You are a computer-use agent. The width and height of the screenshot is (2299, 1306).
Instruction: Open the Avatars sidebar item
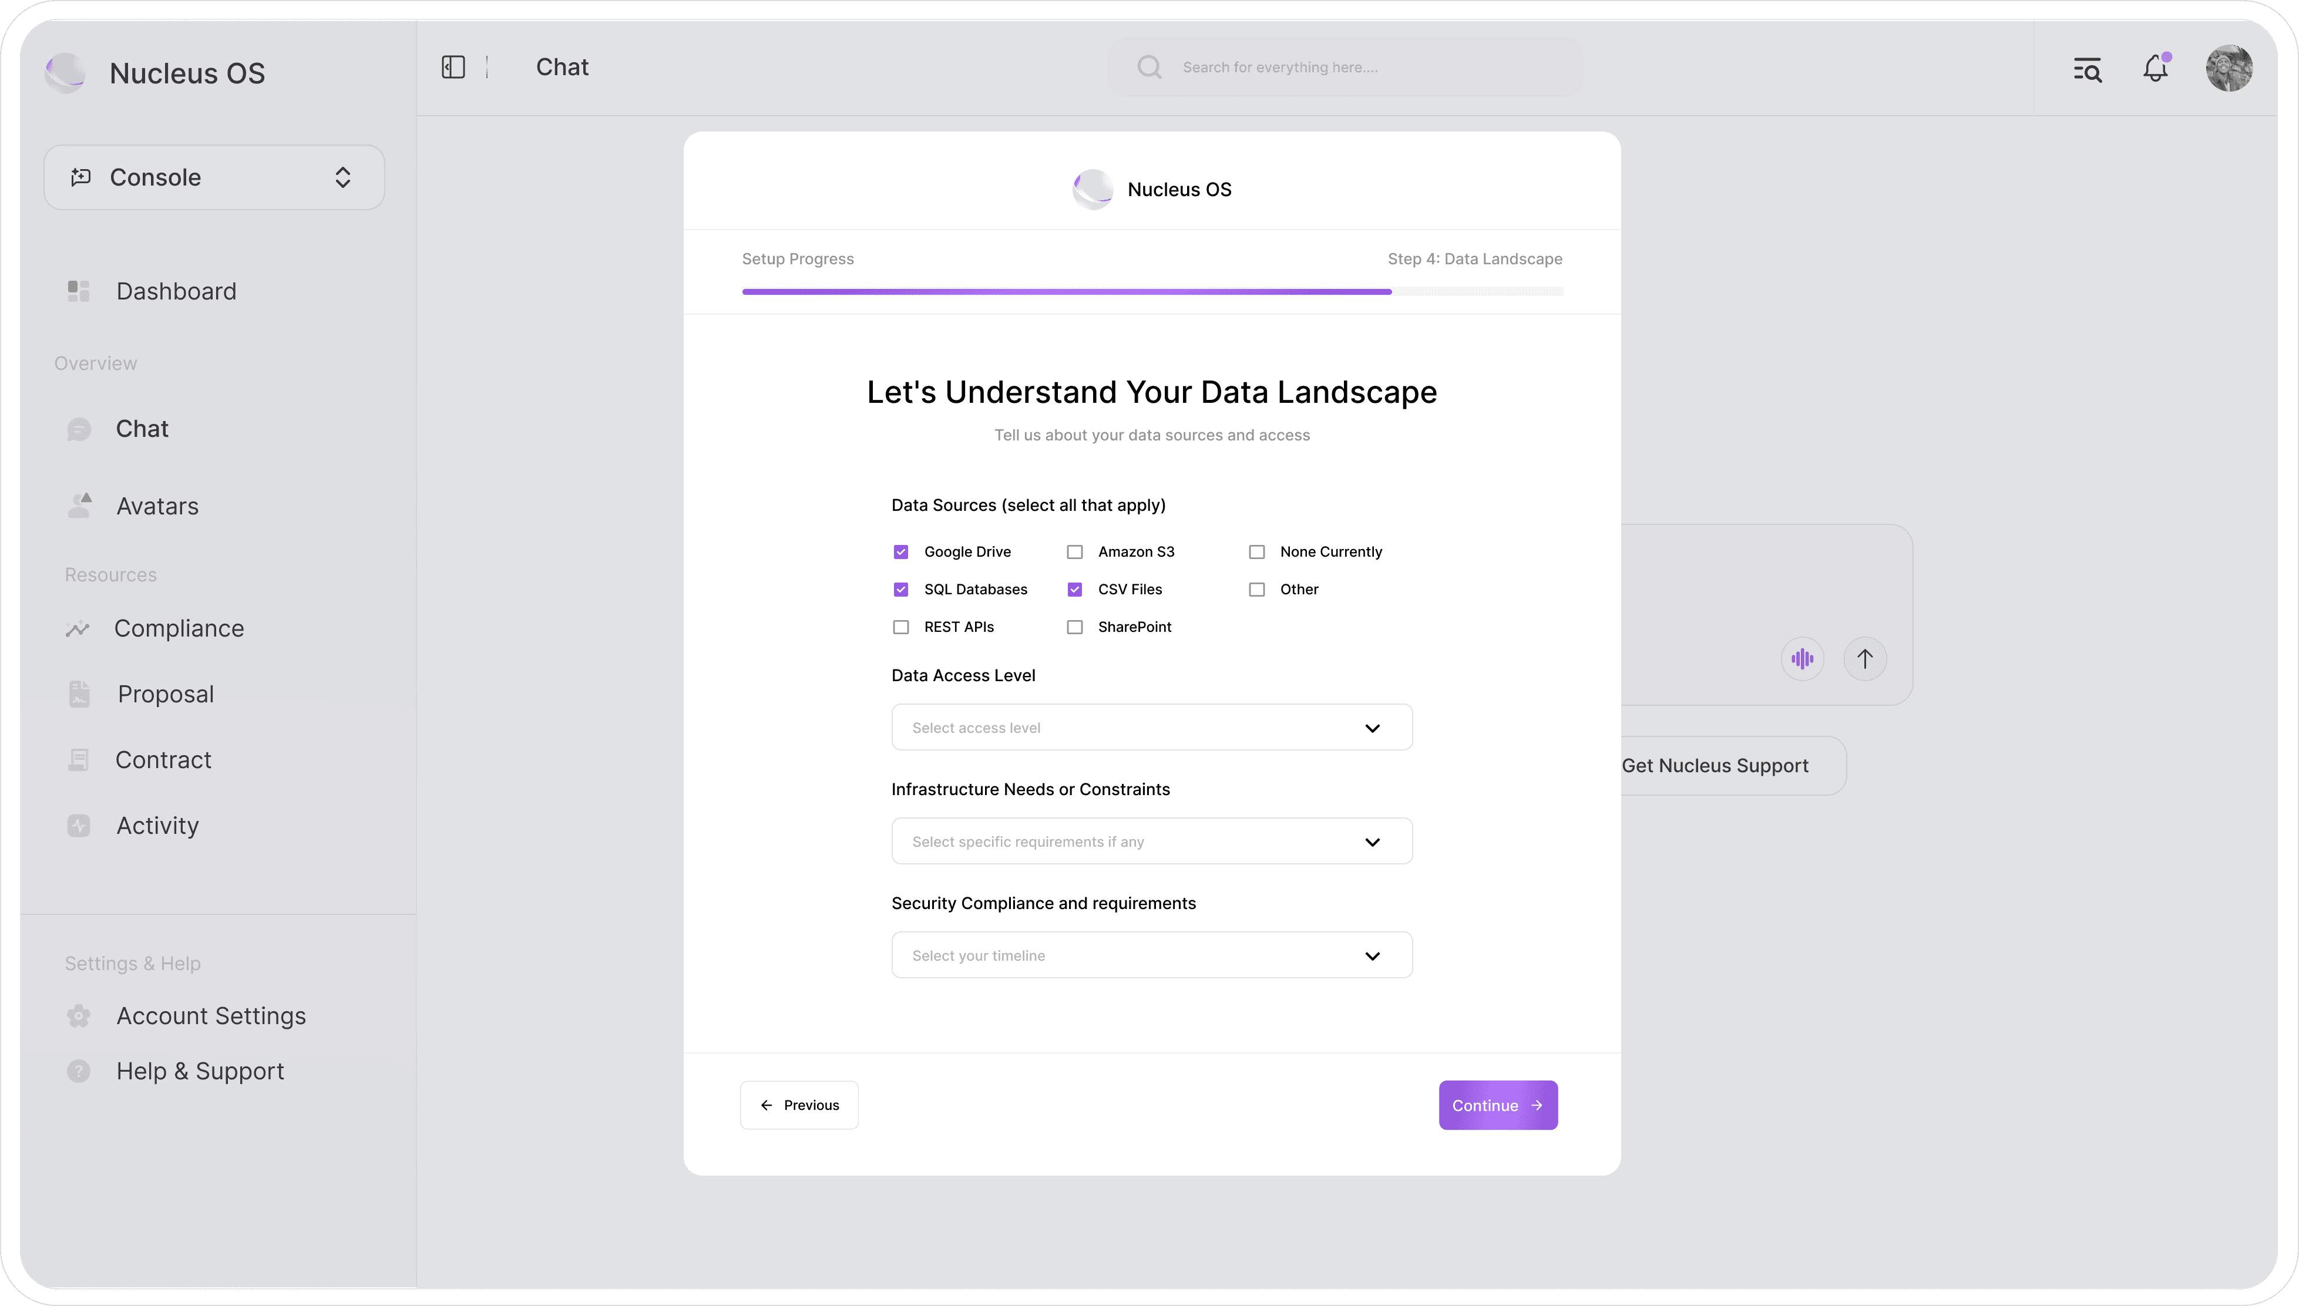tap(157, 507)
